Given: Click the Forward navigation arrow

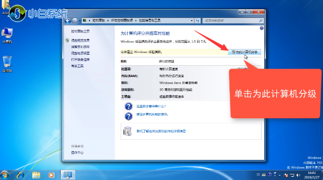Looking at the screenshot, I should click(x=75, y=21).
